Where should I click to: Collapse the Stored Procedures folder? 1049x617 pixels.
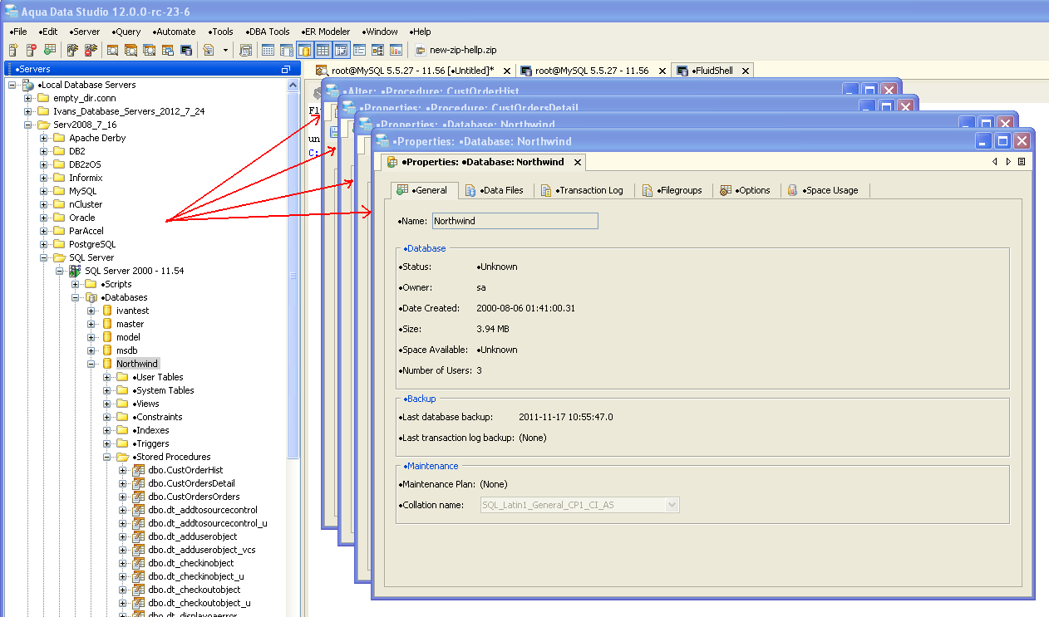tap(107, 457)
